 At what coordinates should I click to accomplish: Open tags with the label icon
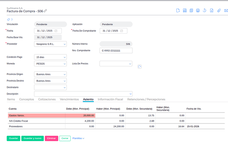9,19
